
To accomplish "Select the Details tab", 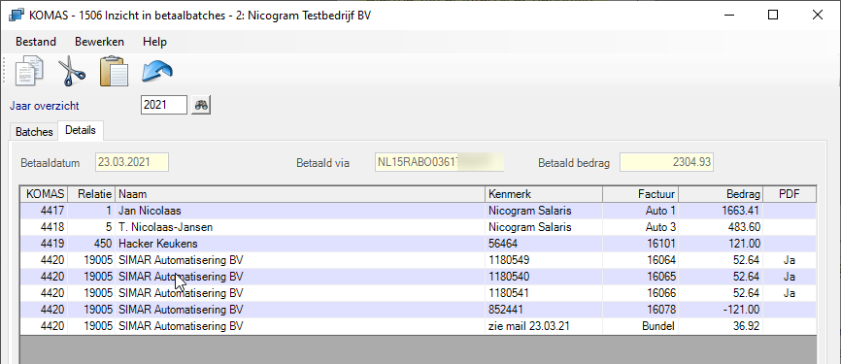I will point(81,130).
